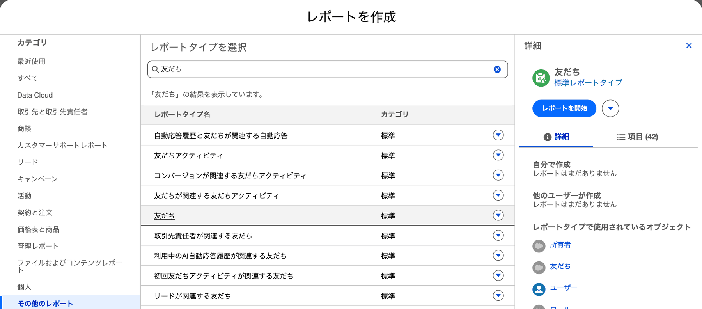Click the レポートを開始 button
702x309 pixels.
(x=564, y=108)
